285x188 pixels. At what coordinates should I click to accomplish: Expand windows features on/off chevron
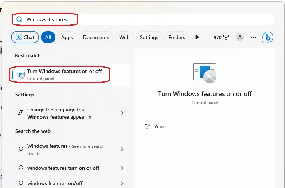pos(122,183)
